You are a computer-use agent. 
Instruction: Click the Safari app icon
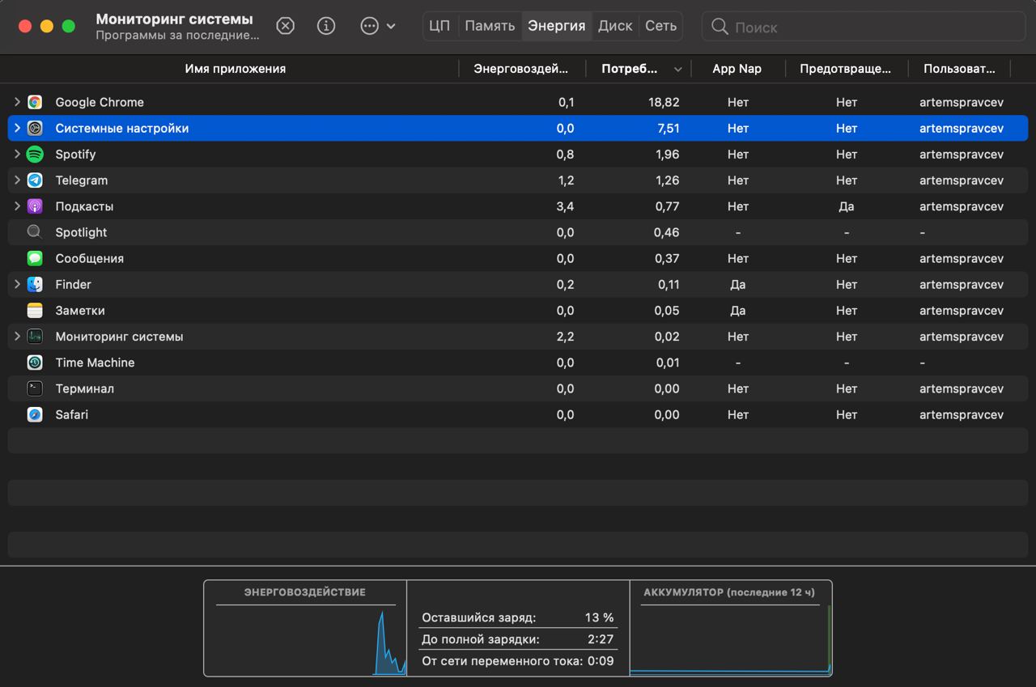(35, 414)
